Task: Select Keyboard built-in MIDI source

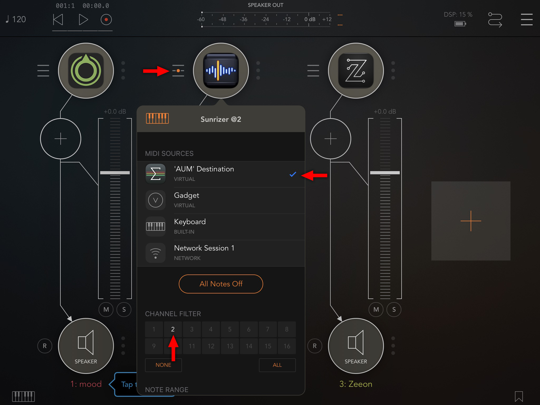Action: point(221,227)
